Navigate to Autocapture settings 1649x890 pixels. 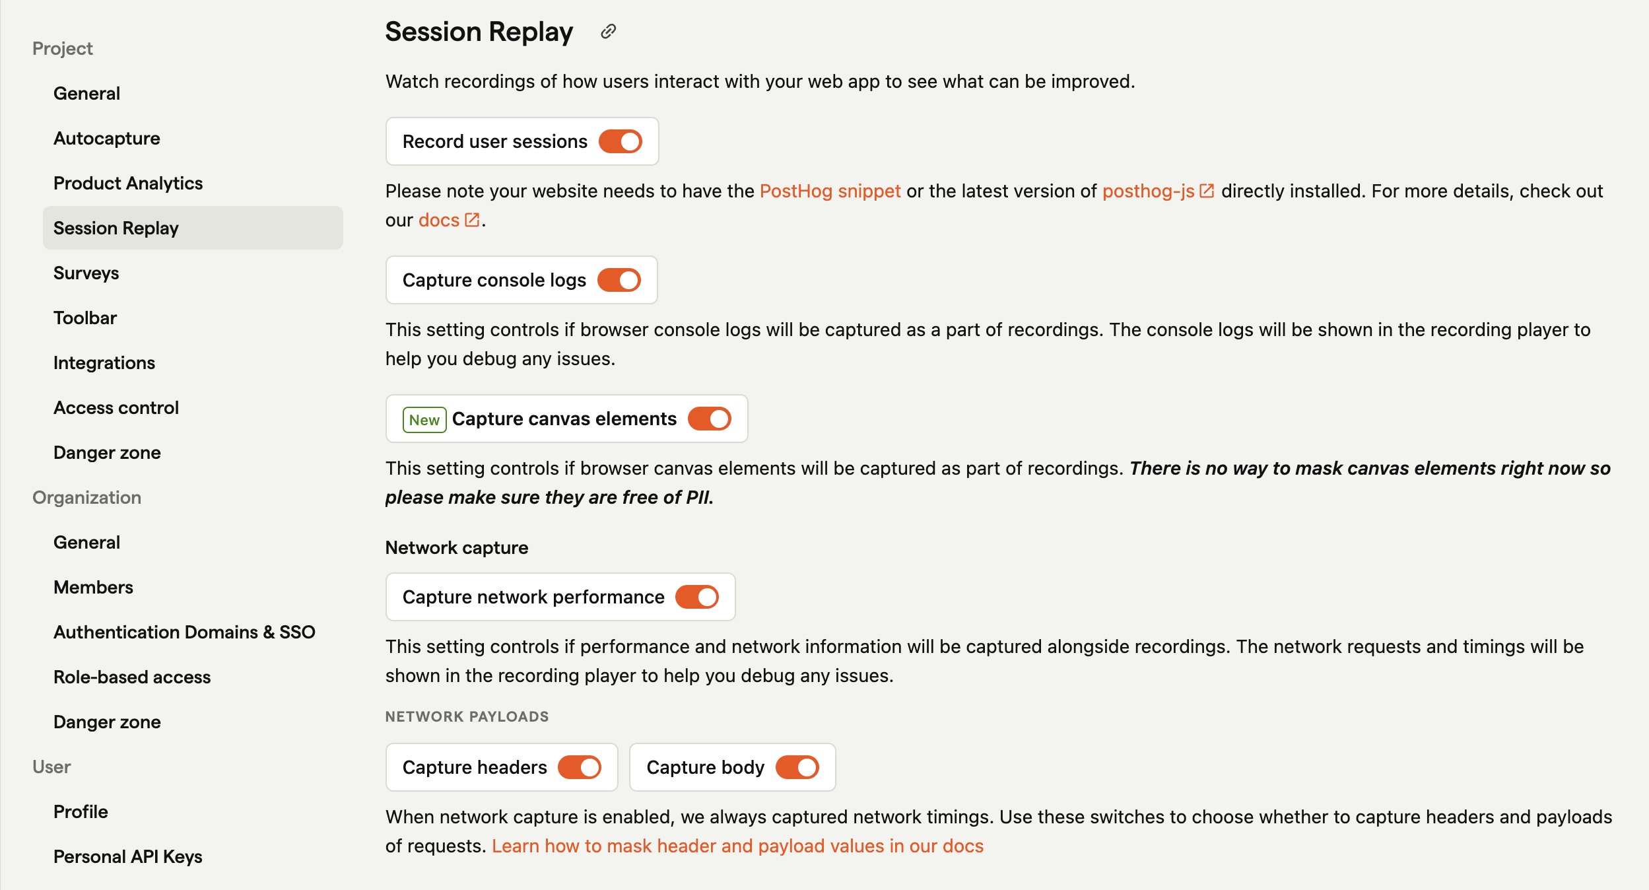(108, 138)
